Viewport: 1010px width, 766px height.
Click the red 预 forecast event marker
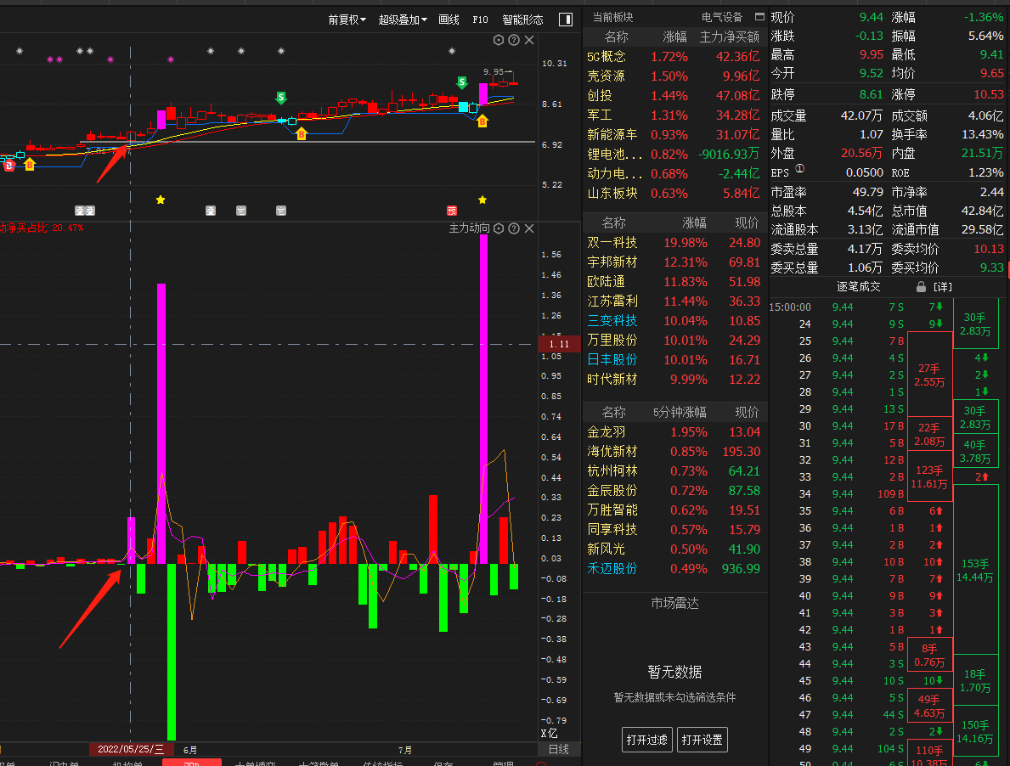pyautogui.click(x=452, y=211)
